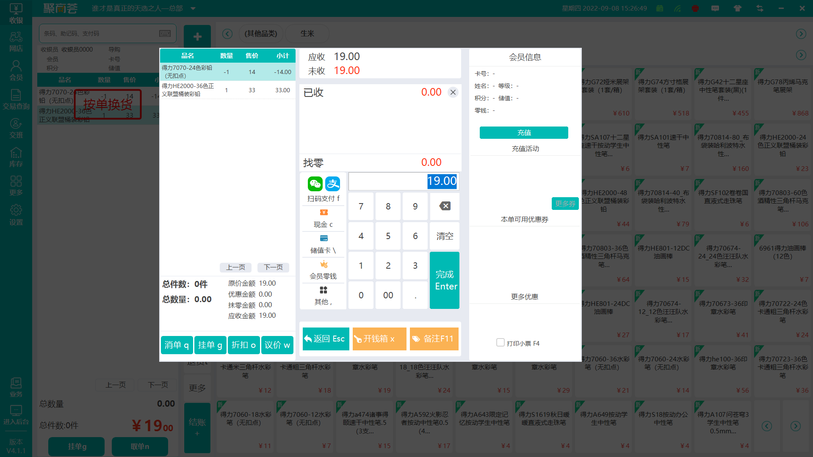This screenshot has height=457, width=813.
Task: Click 议价 w bargain button
Action: click(277, 345)
